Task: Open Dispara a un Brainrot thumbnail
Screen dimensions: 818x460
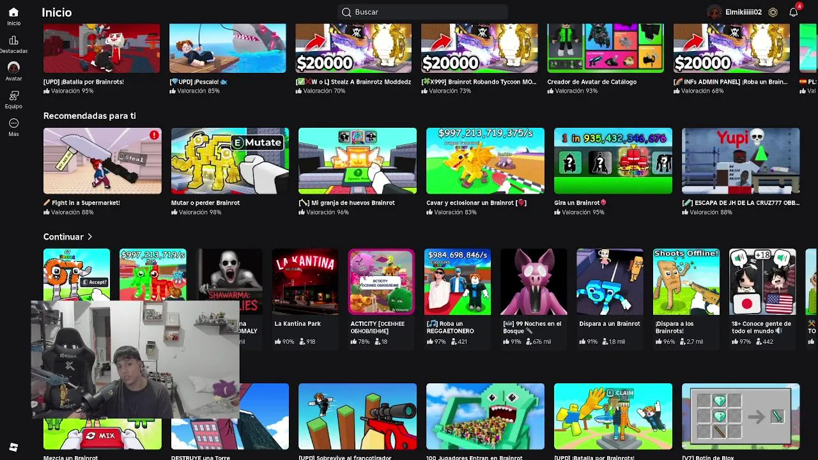Action: tap(610, 282)
